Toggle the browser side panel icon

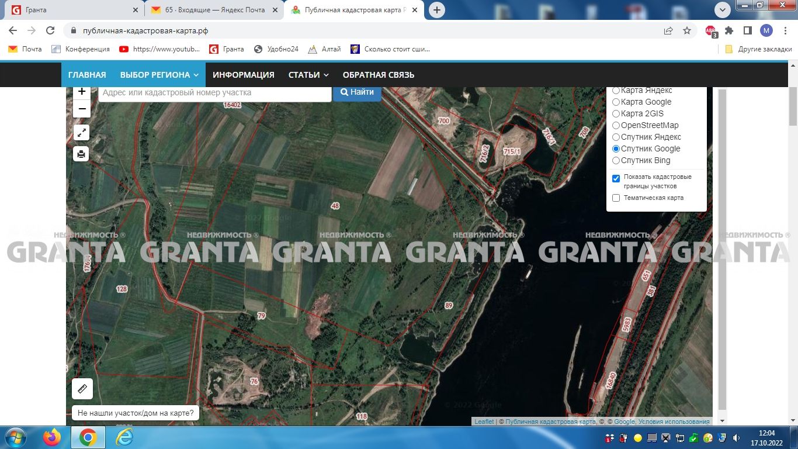[x=748, y=30]
